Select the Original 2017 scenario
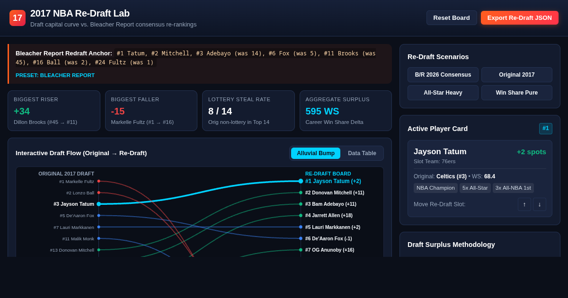The image size is (568, 298). pos(517,75)
